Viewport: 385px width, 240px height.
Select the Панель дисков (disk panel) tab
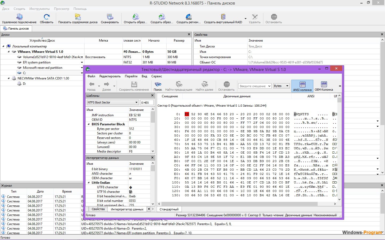16,29
